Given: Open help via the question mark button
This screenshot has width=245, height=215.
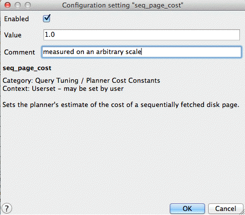Looking at the screenshot, I should point(7,208).
